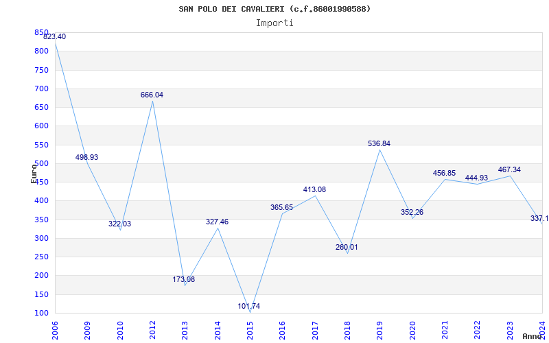Screen dimensions: 549x343
Task: Select the 322.03 value label
Action: (119, 224)
